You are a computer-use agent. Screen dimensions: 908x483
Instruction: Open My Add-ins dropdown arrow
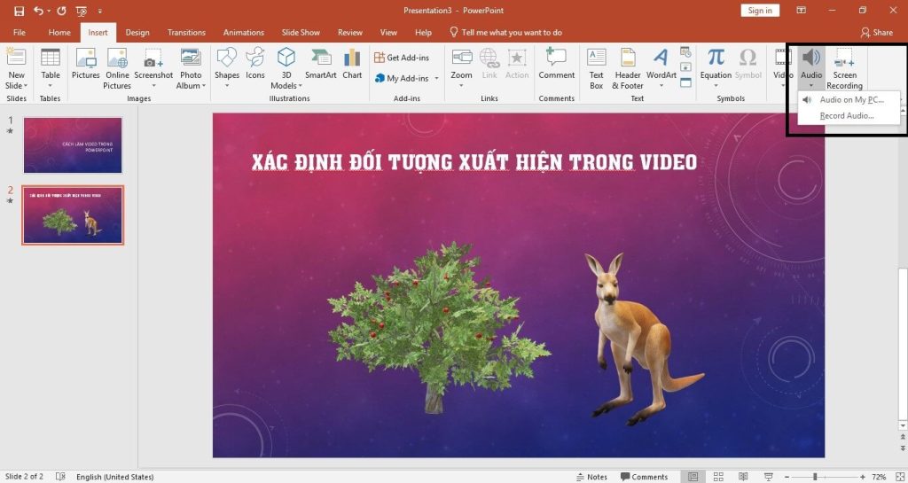pyautogui.click(x=436, y=78)
